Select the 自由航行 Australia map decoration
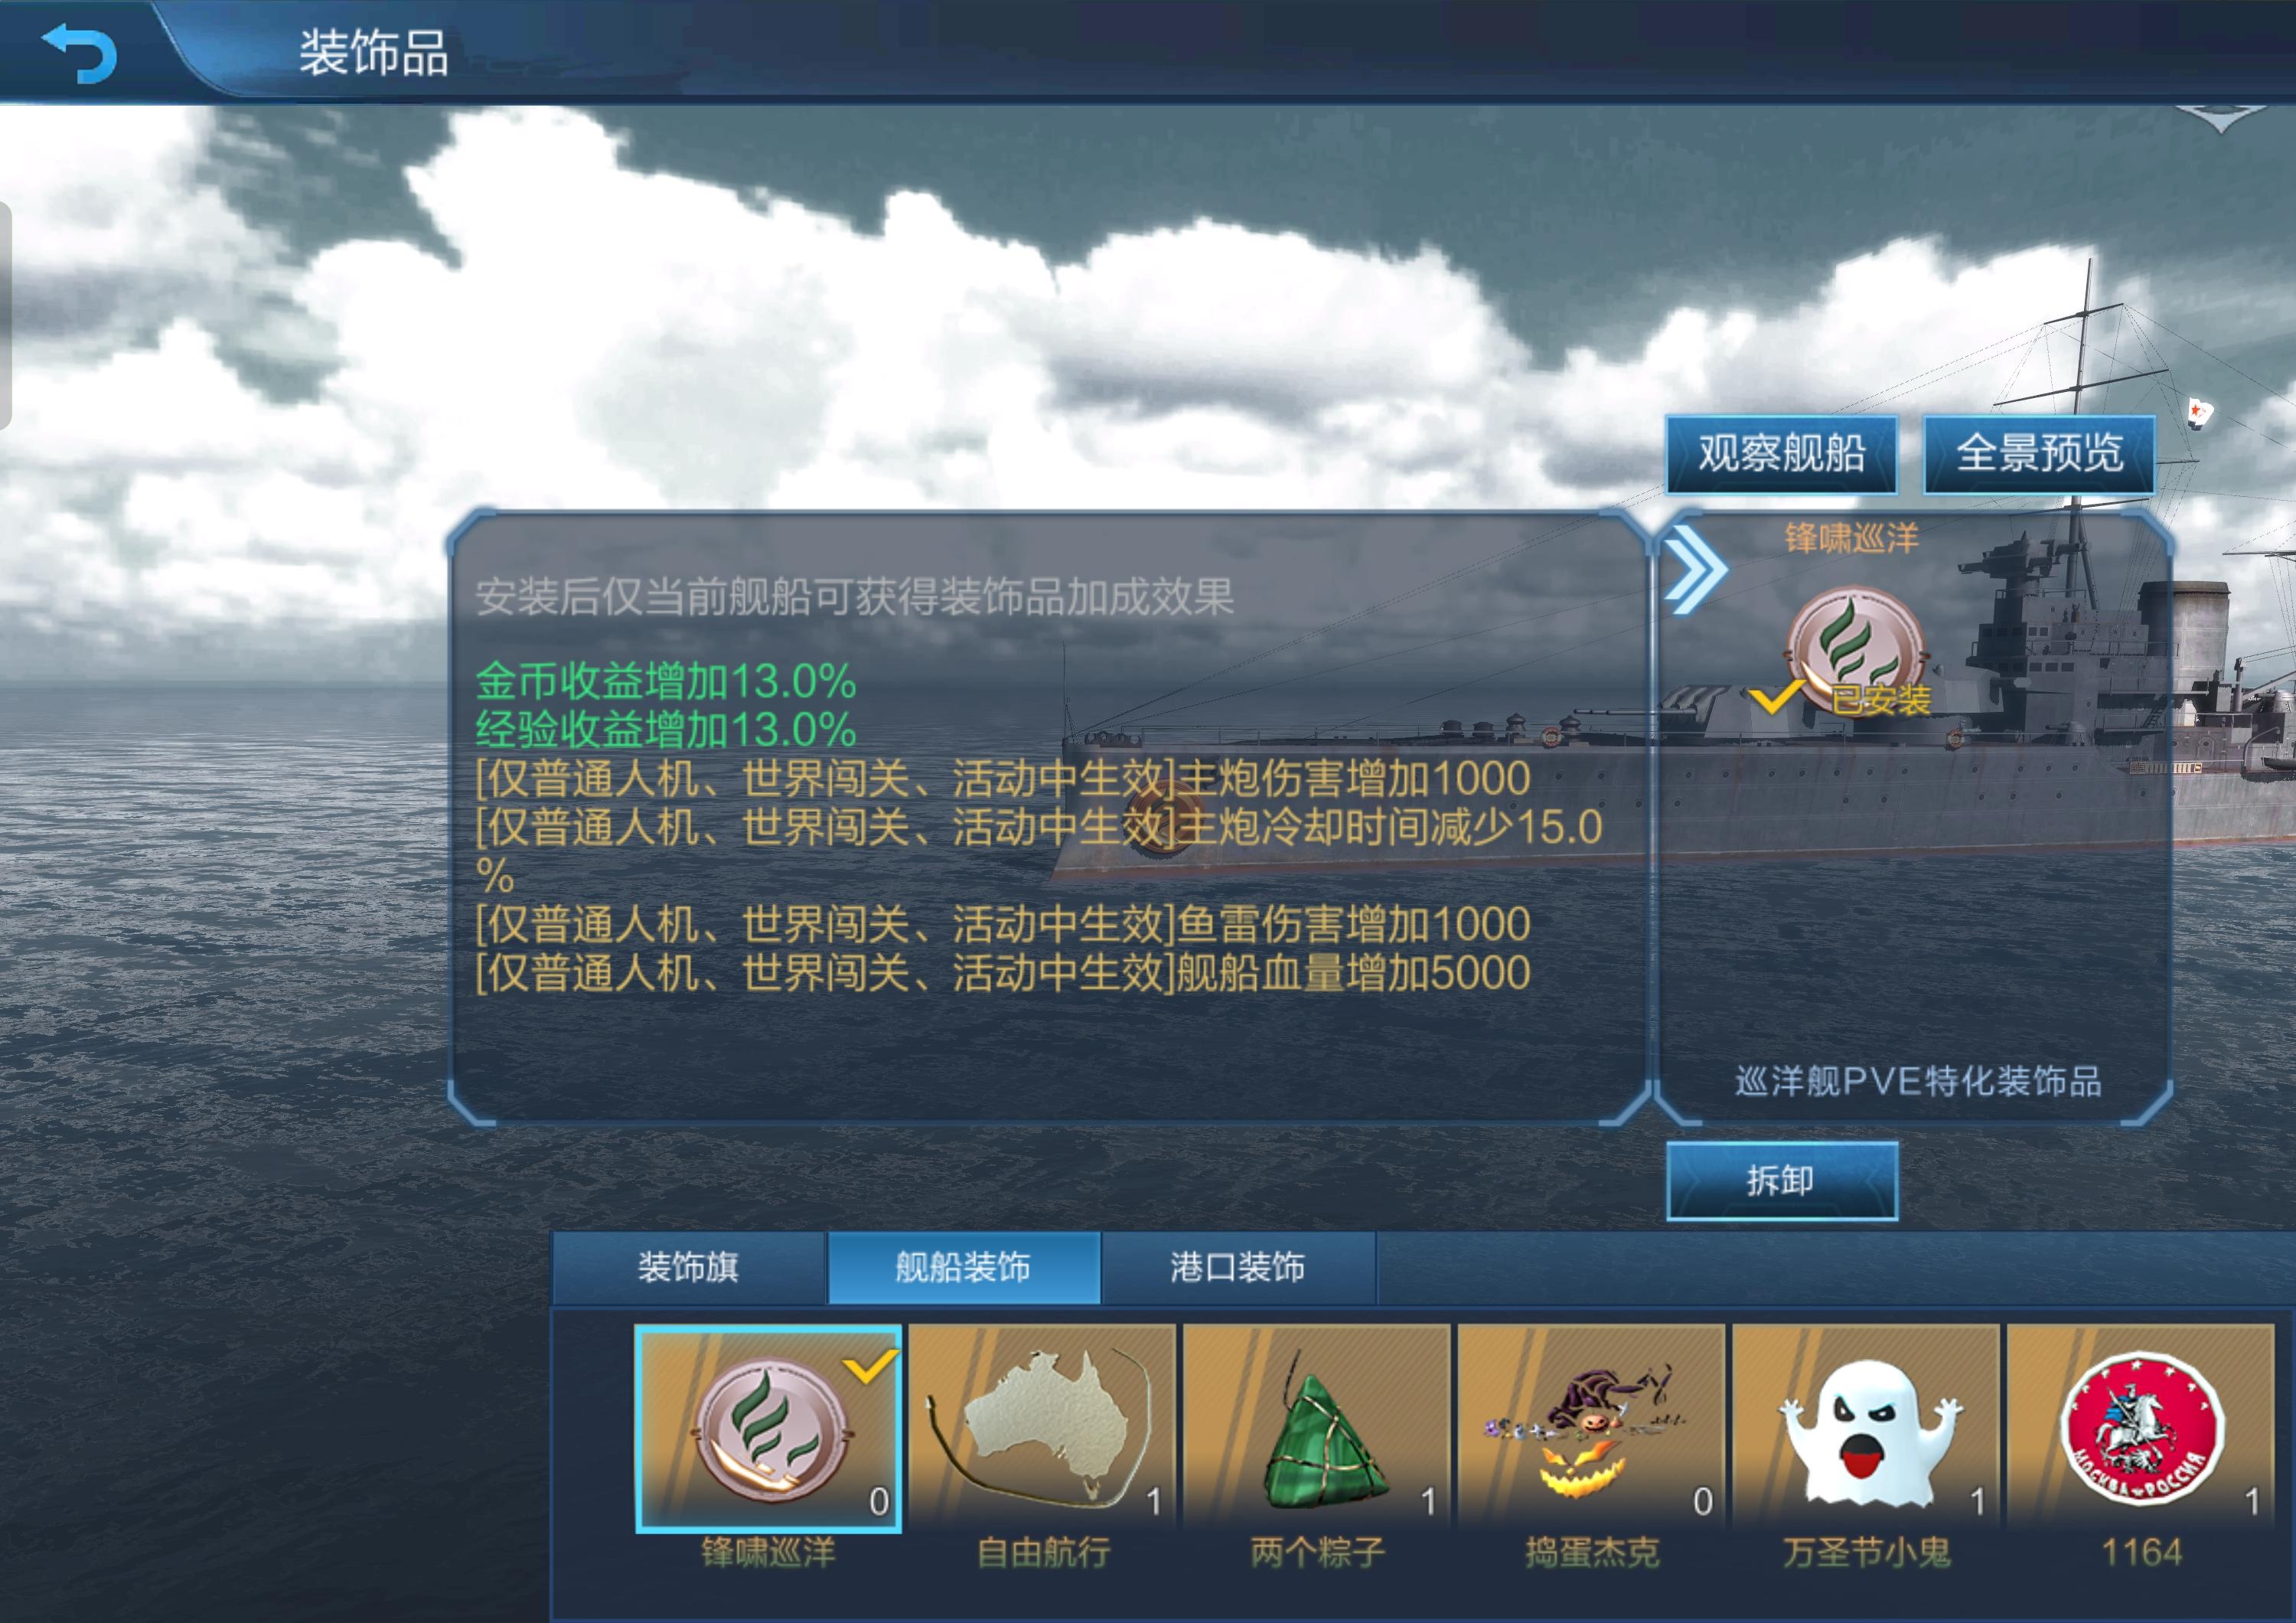The height and width of the screenshot is (1623, 2296). [1042, 1428]
